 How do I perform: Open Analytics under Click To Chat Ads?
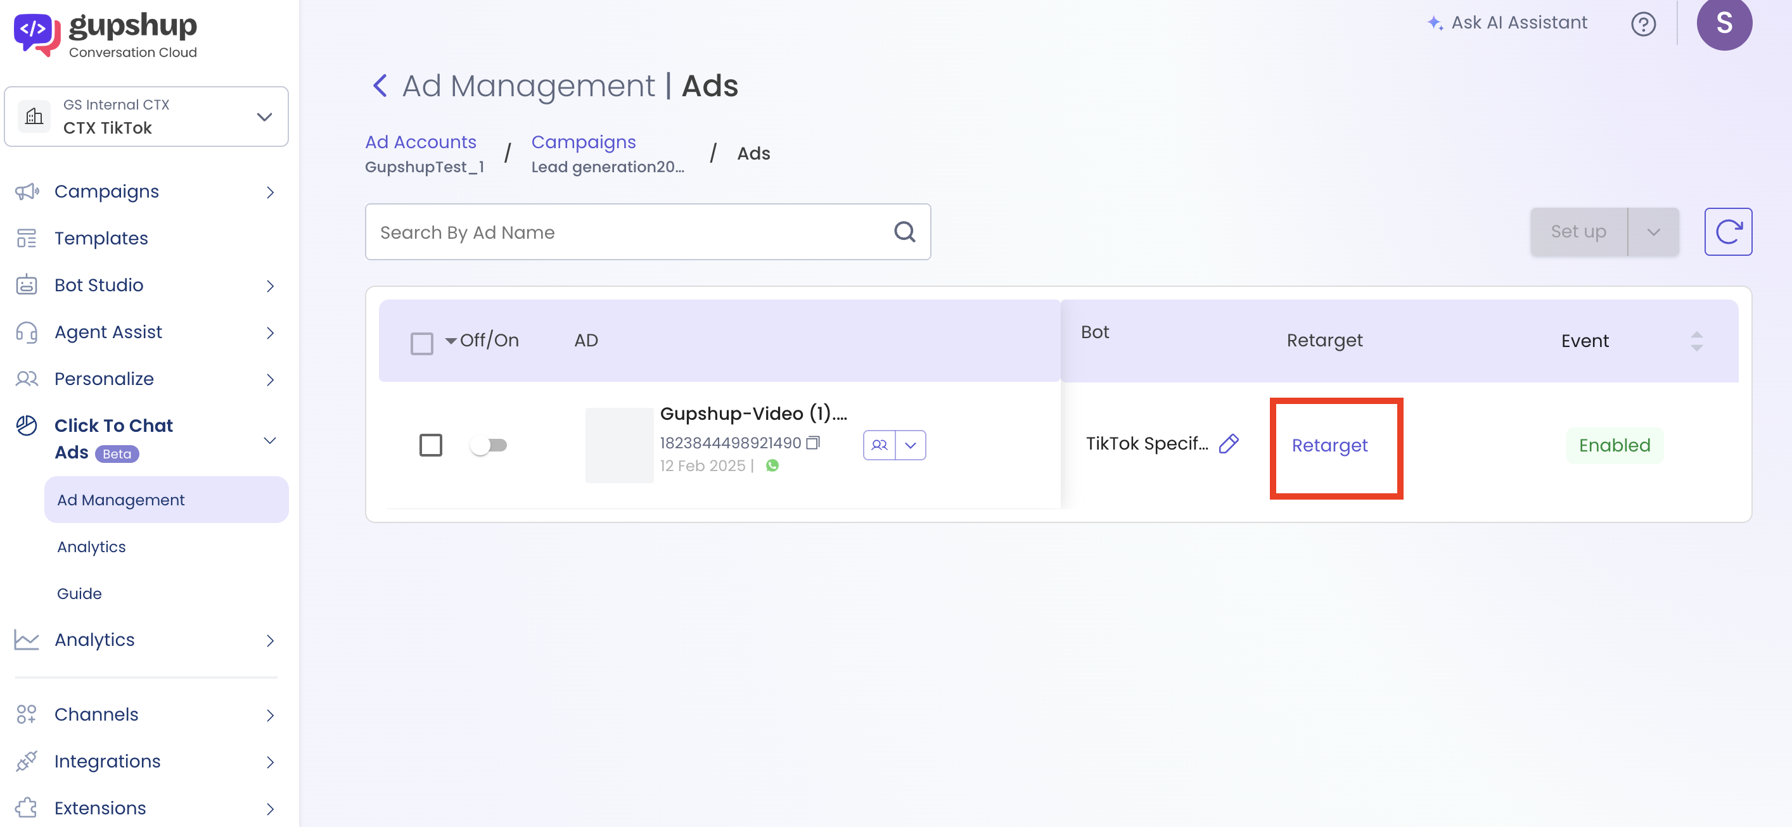click(x=91, y=546)
